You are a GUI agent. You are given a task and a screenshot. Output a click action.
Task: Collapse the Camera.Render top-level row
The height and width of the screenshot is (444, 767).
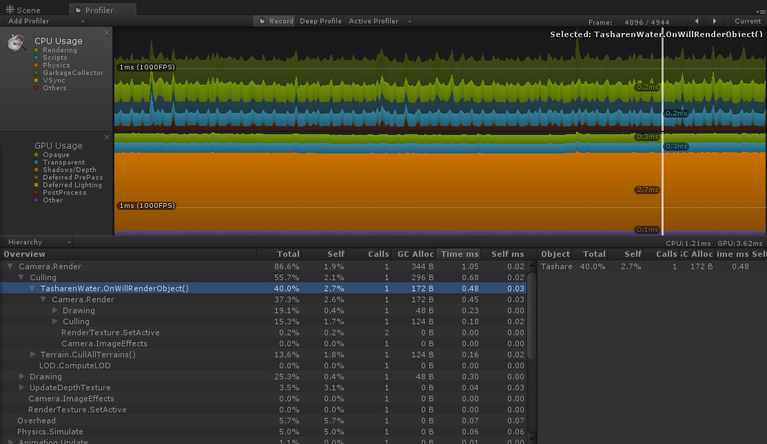(x=10, y=266)
